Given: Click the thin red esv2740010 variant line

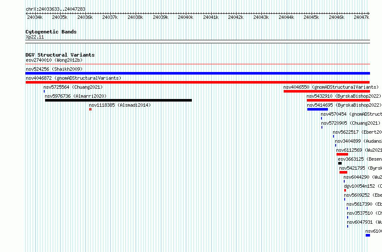Looking at the screenshot, I should (197, 64).
